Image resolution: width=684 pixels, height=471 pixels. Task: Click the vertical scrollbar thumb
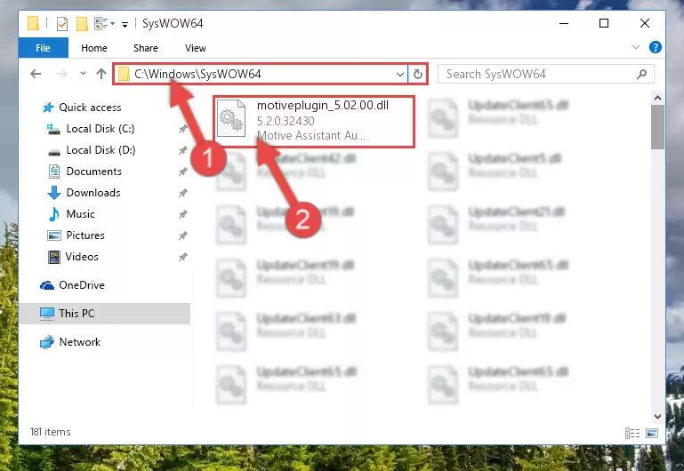pyautogui.click(x=657, y=127)
